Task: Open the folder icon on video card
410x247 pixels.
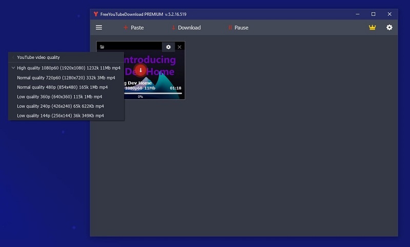Action: click(102, 47)
